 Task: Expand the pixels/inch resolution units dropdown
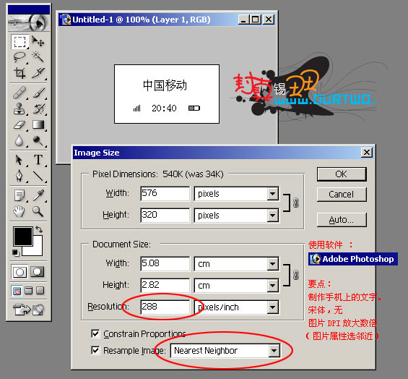coord(273,307)
